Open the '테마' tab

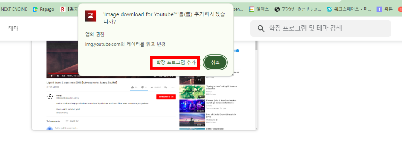(13, 28)
